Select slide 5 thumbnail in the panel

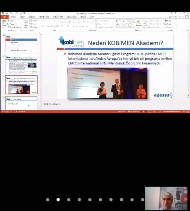[21, 103]
